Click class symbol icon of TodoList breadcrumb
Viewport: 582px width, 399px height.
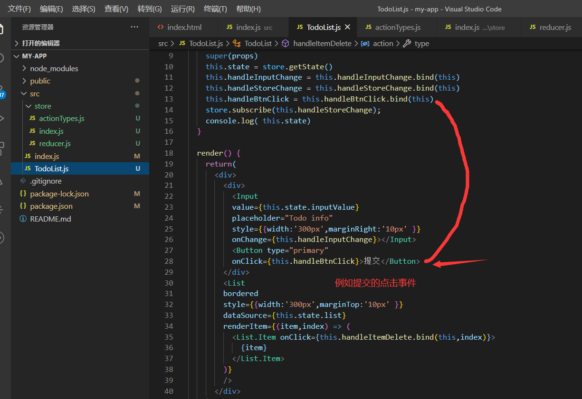[x=237, y=44]
